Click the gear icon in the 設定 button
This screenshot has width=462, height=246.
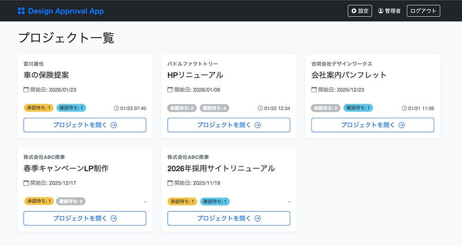(354, 11)
